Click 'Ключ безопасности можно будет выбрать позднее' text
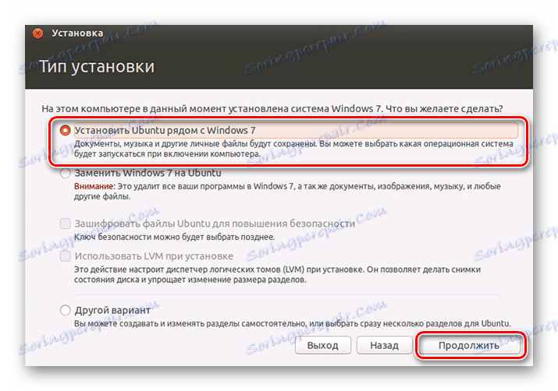Image resolution: width=558 pixels, height=391 pixels. [x=174, y=237]
